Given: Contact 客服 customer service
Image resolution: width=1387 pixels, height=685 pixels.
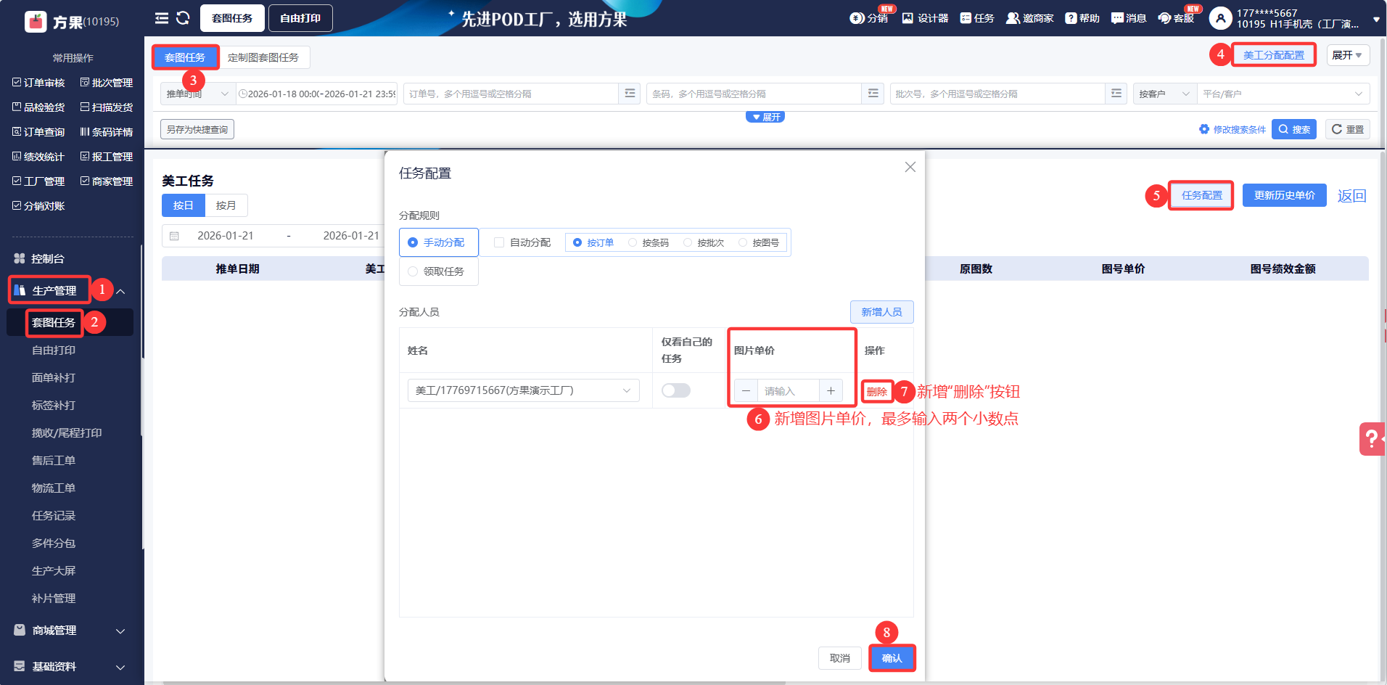Looking at the screenshot, I should 1176,18.
